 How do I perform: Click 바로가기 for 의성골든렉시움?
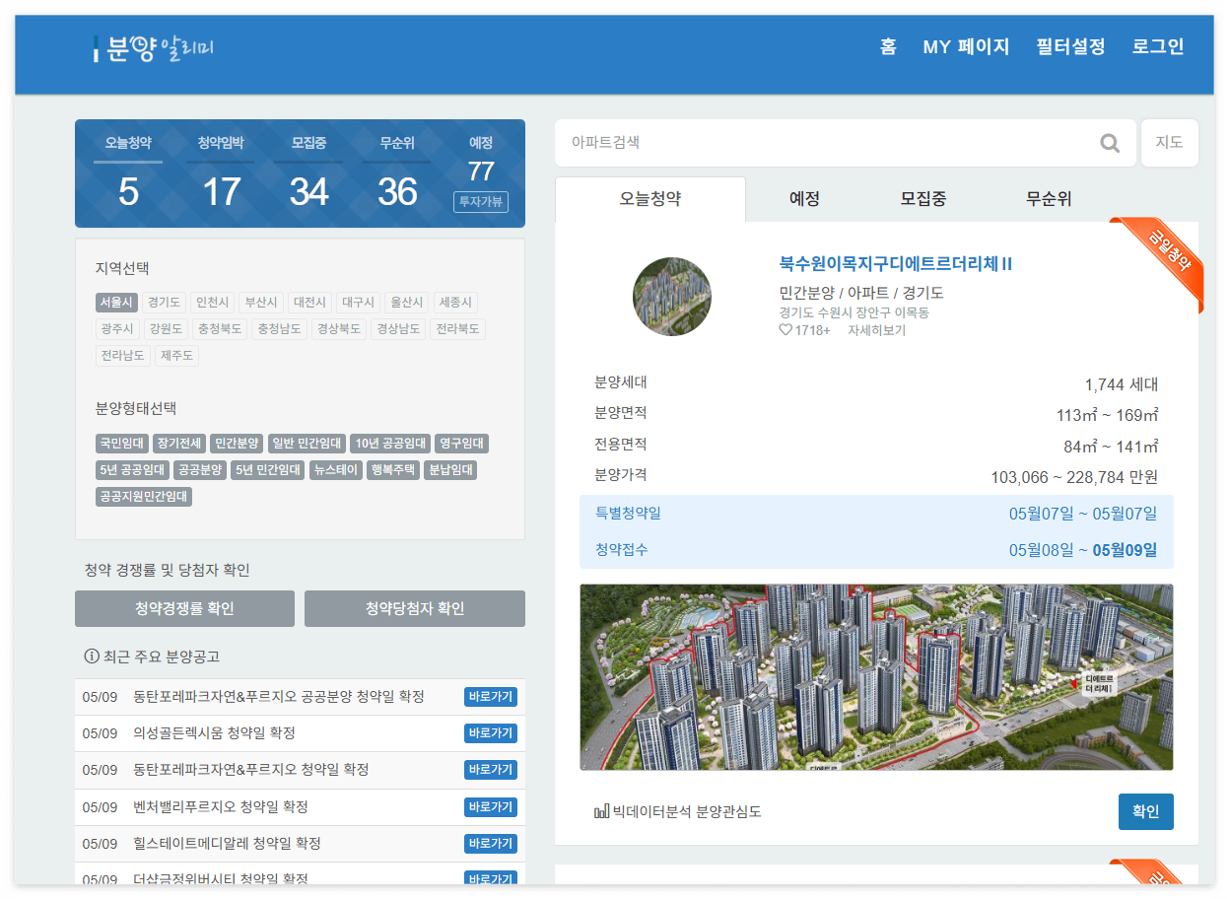pos(491,733)
